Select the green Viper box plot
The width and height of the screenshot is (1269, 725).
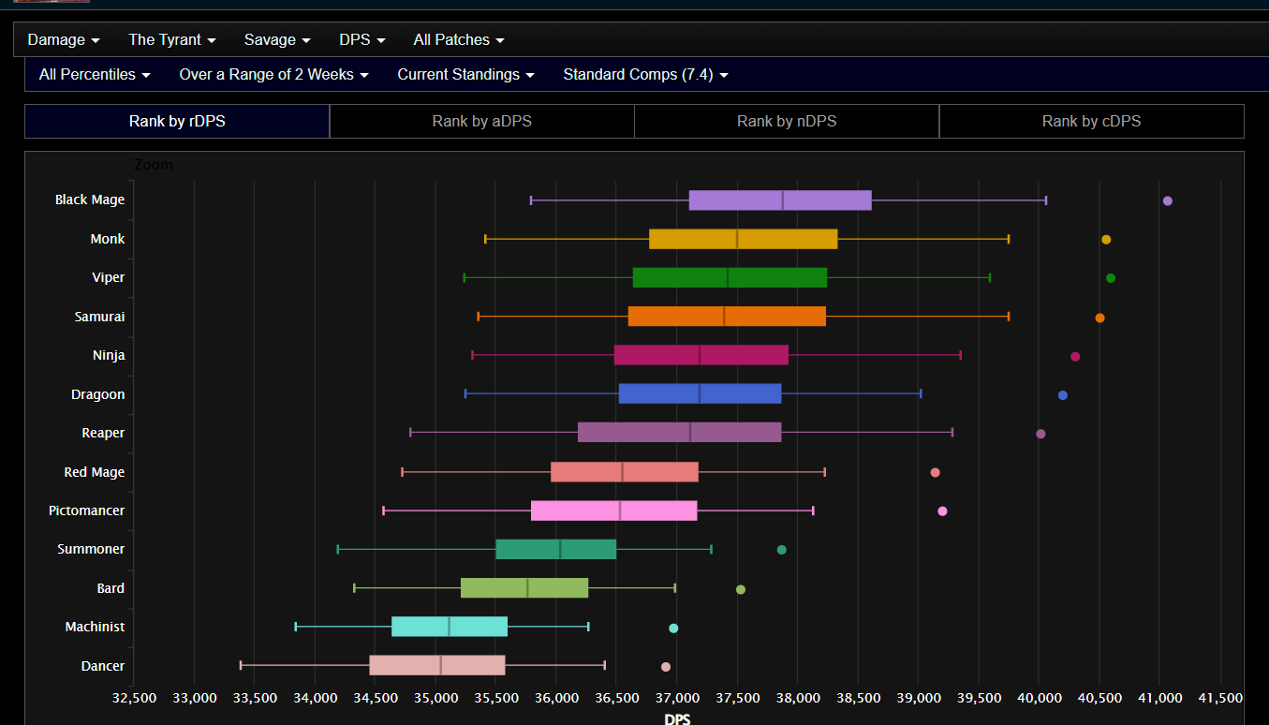pos(730,278)
